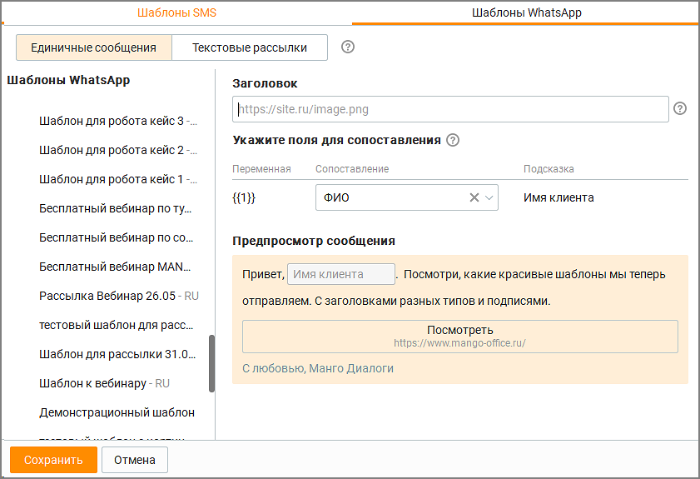Select template Демонстрационный шаблон
Screen dimensions: 700x479
pyautogui.click(x=117, y=412)
